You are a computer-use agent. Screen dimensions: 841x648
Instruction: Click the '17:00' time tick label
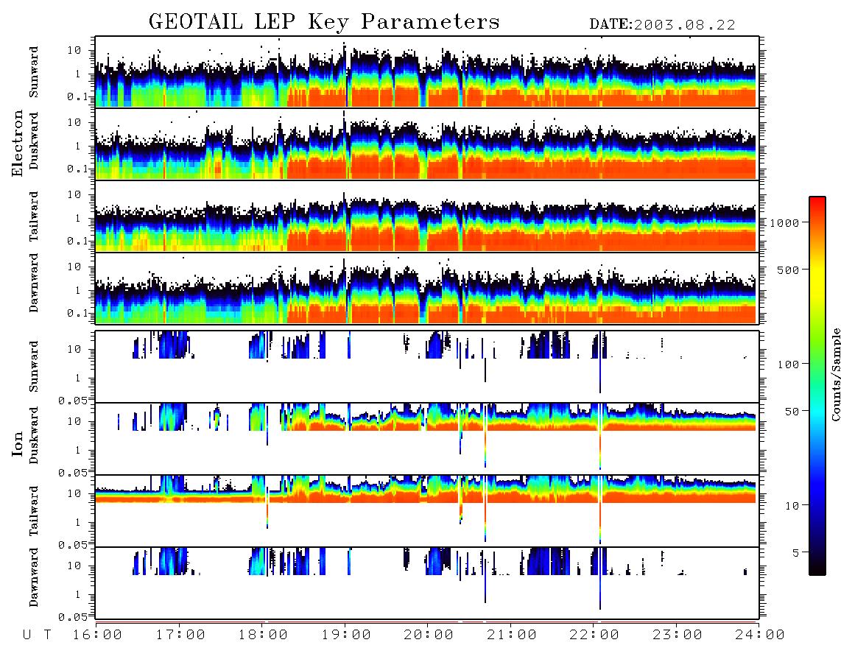tap(180, 635)
